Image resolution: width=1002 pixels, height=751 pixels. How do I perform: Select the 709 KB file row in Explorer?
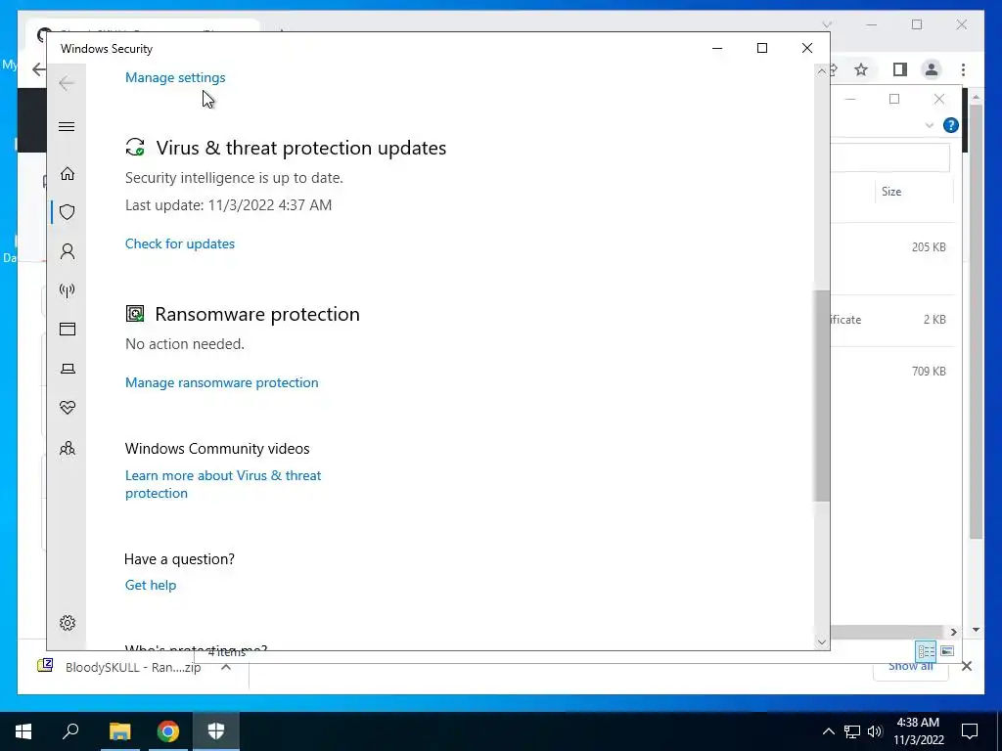893,371
